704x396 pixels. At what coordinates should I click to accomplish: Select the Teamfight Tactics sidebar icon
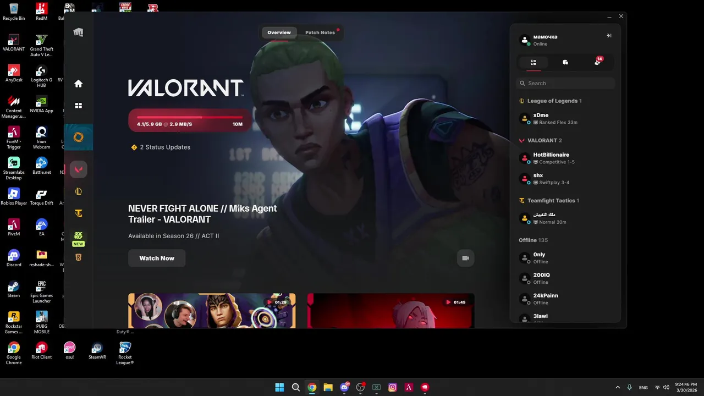79,213
